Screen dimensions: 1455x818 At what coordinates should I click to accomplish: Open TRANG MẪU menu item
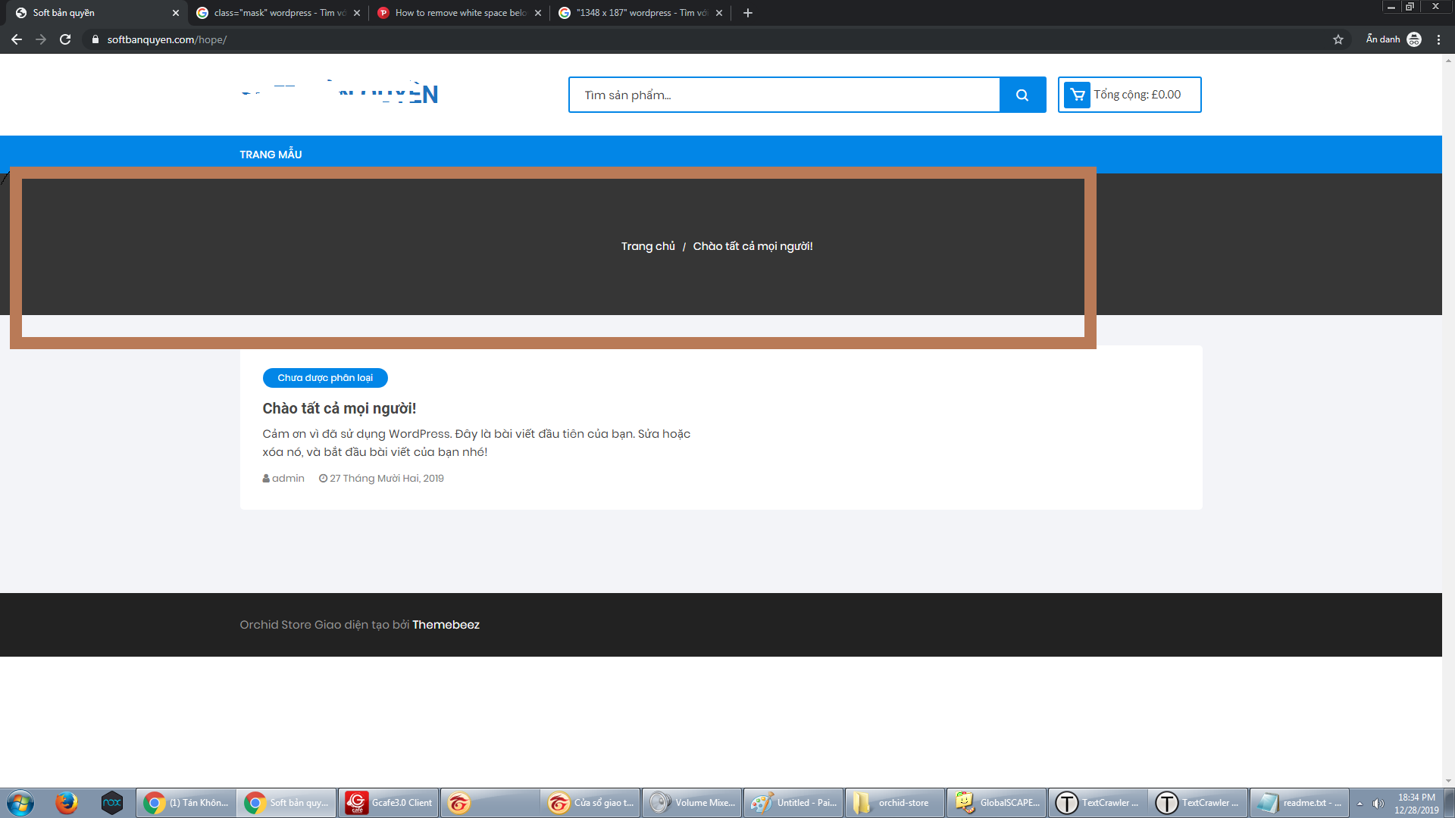click(271, 155)
